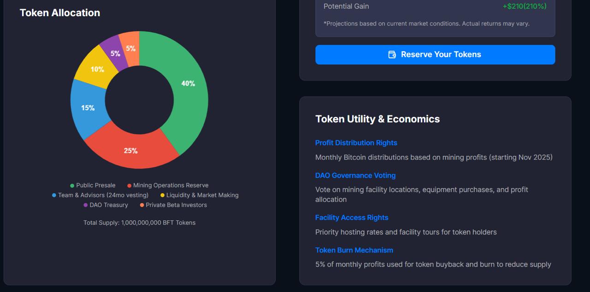Open the Profit Distribution Rights section
590x292 pixels.
coord(356,143)
